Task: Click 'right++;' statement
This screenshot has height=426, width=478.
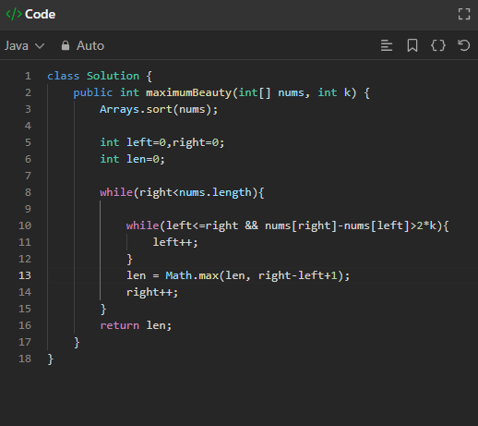Action: pos(152,292)
